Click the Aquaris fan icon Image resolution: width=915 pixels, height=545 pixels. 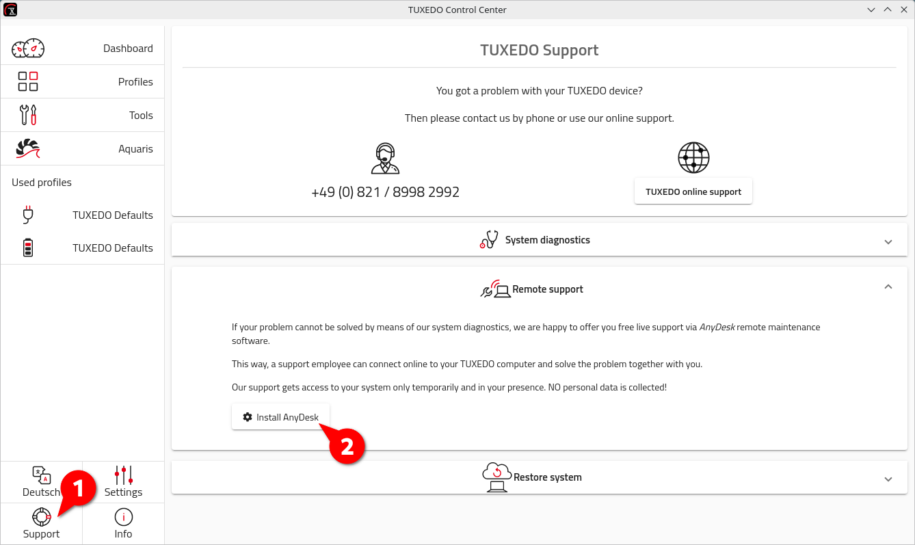[28, 148]
